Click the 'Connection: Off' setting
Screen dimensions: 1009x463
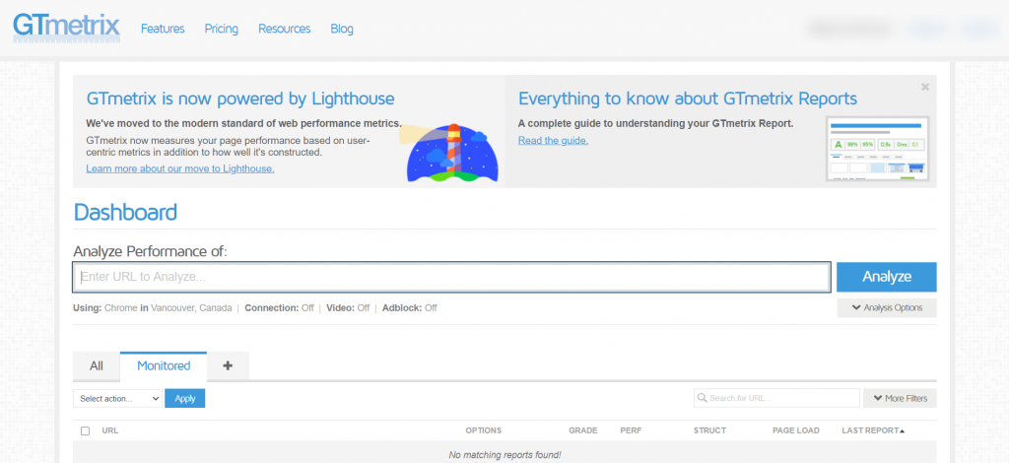(279, 308)
